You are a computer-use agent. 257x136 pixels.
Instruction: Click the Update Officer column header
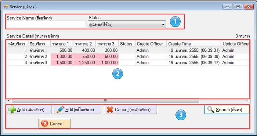(x=235, y=44)
